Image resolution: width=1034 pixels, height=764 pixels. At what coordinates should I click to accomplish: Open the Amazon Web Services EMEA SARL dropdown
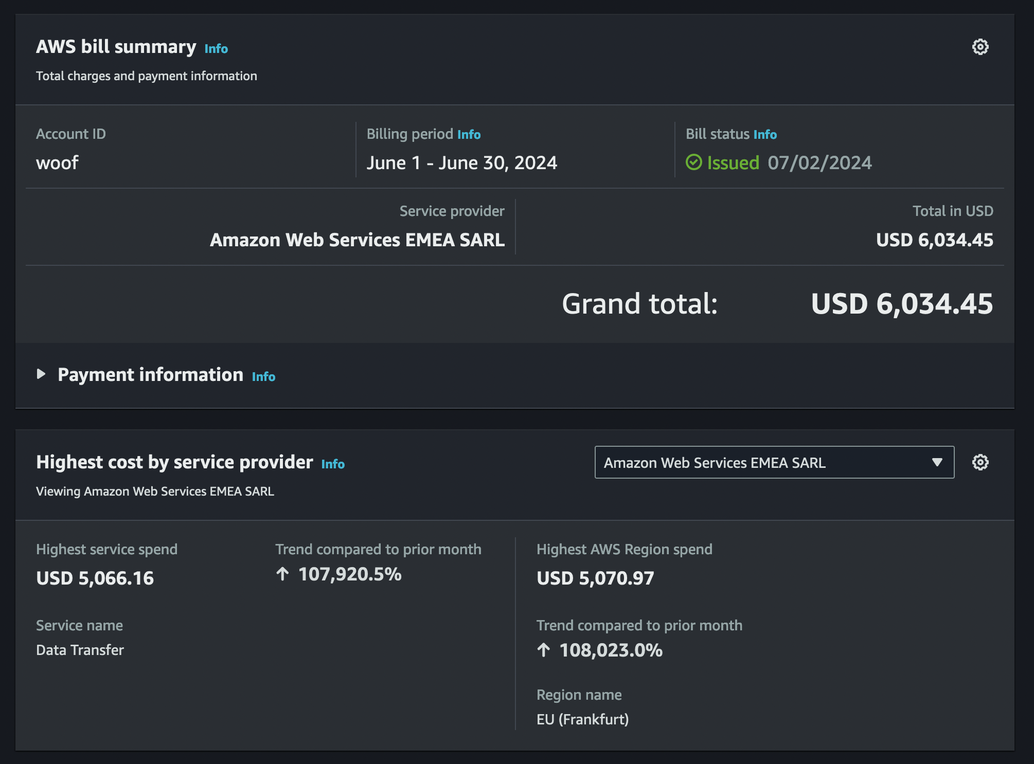point(774,462)
